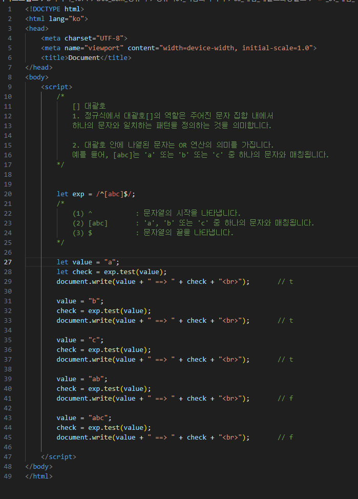Click the line let check = exp.test(value);
The image size is (358, 499).
coord(112,272)
